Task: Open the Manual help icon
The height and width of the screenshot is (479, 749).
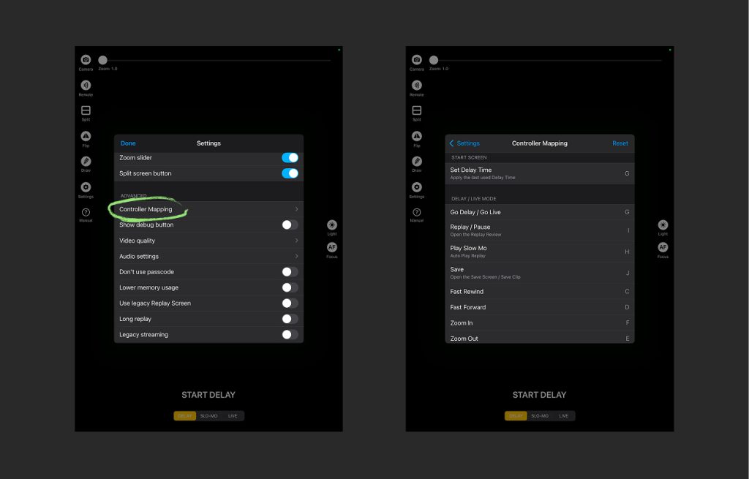Action: tap(86, 212)
